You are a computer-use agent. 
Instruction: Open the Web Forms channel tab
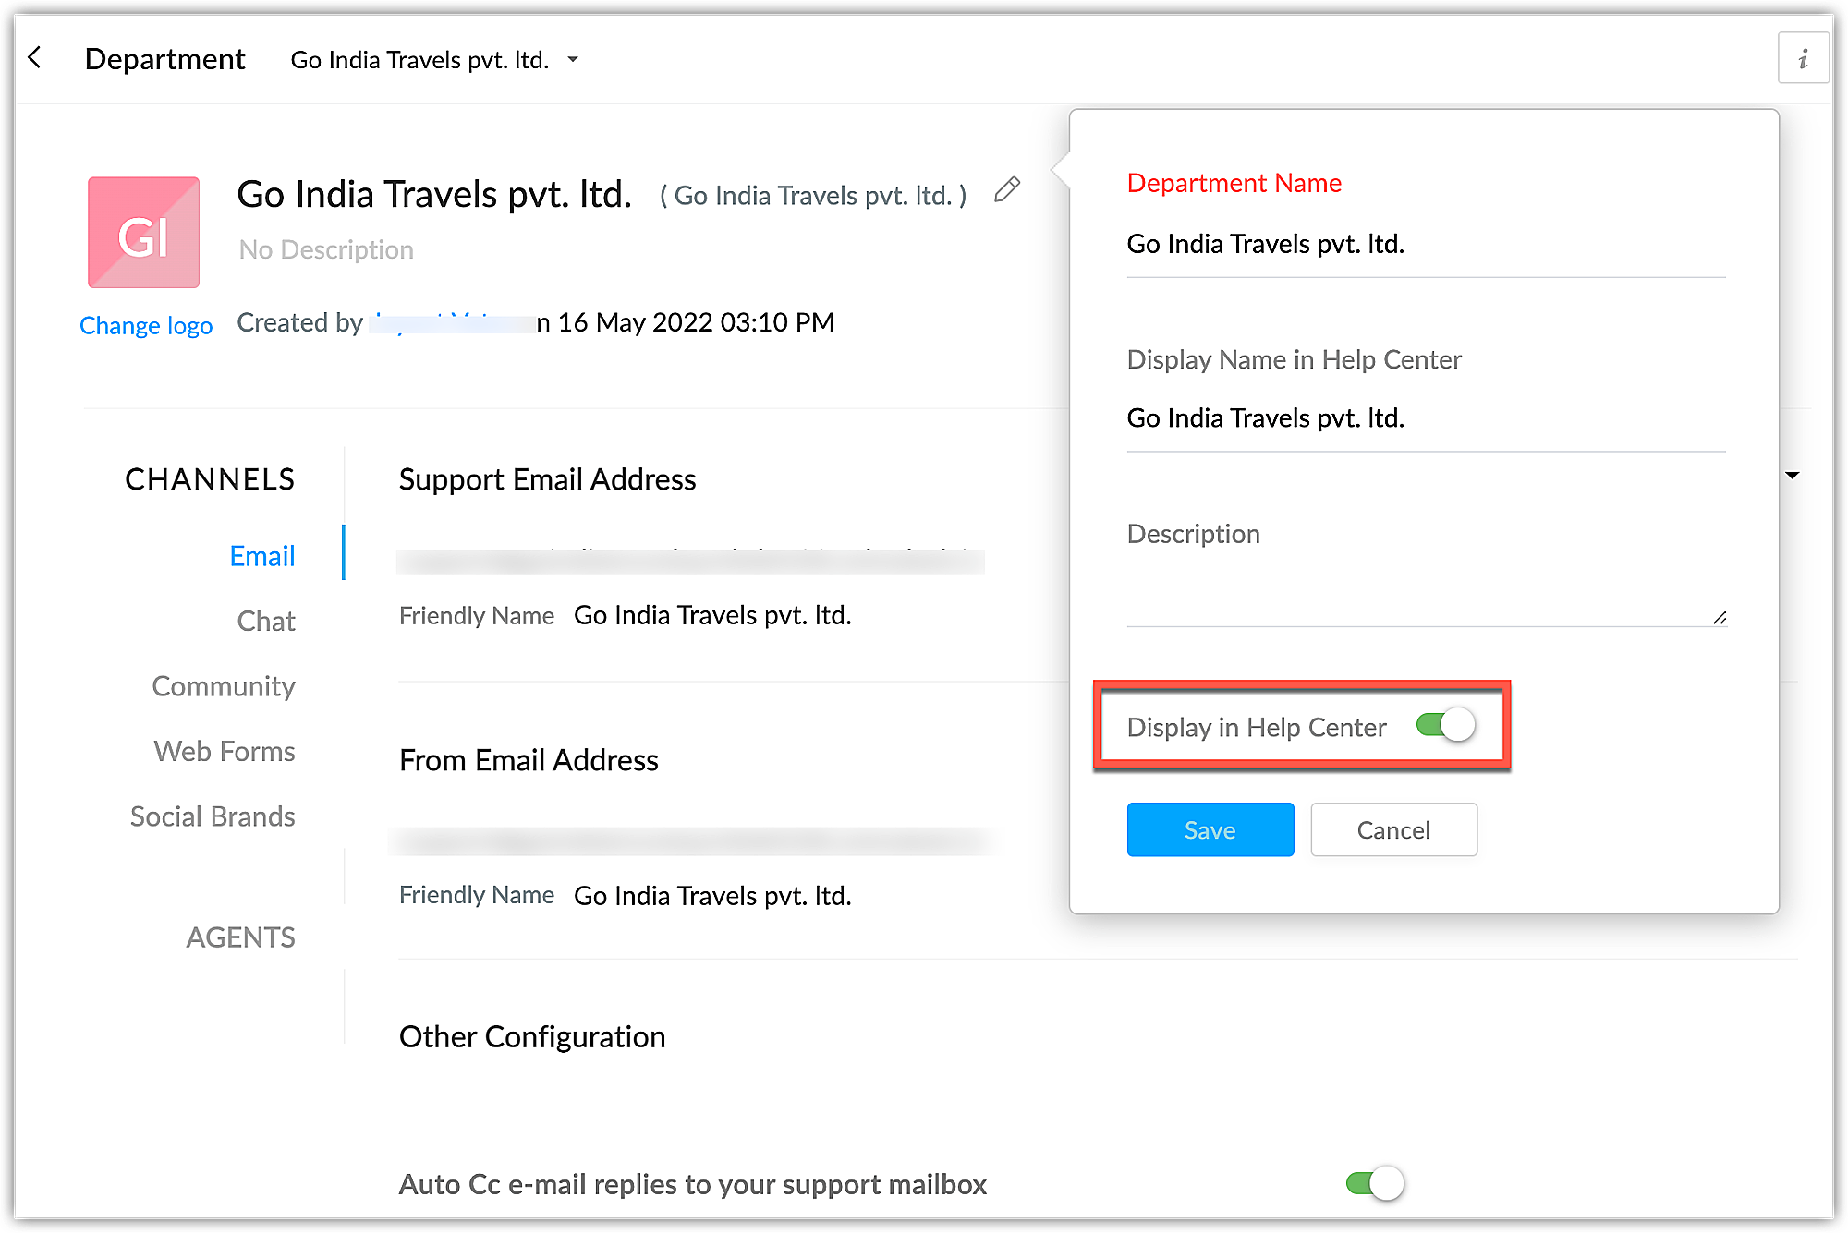pyautogui.click(x=225, y=751)
